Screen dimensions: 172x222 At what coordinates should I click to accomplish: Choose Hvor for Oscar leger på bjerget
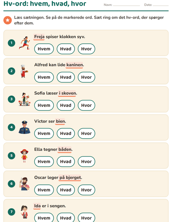click(x=86, y=190)
